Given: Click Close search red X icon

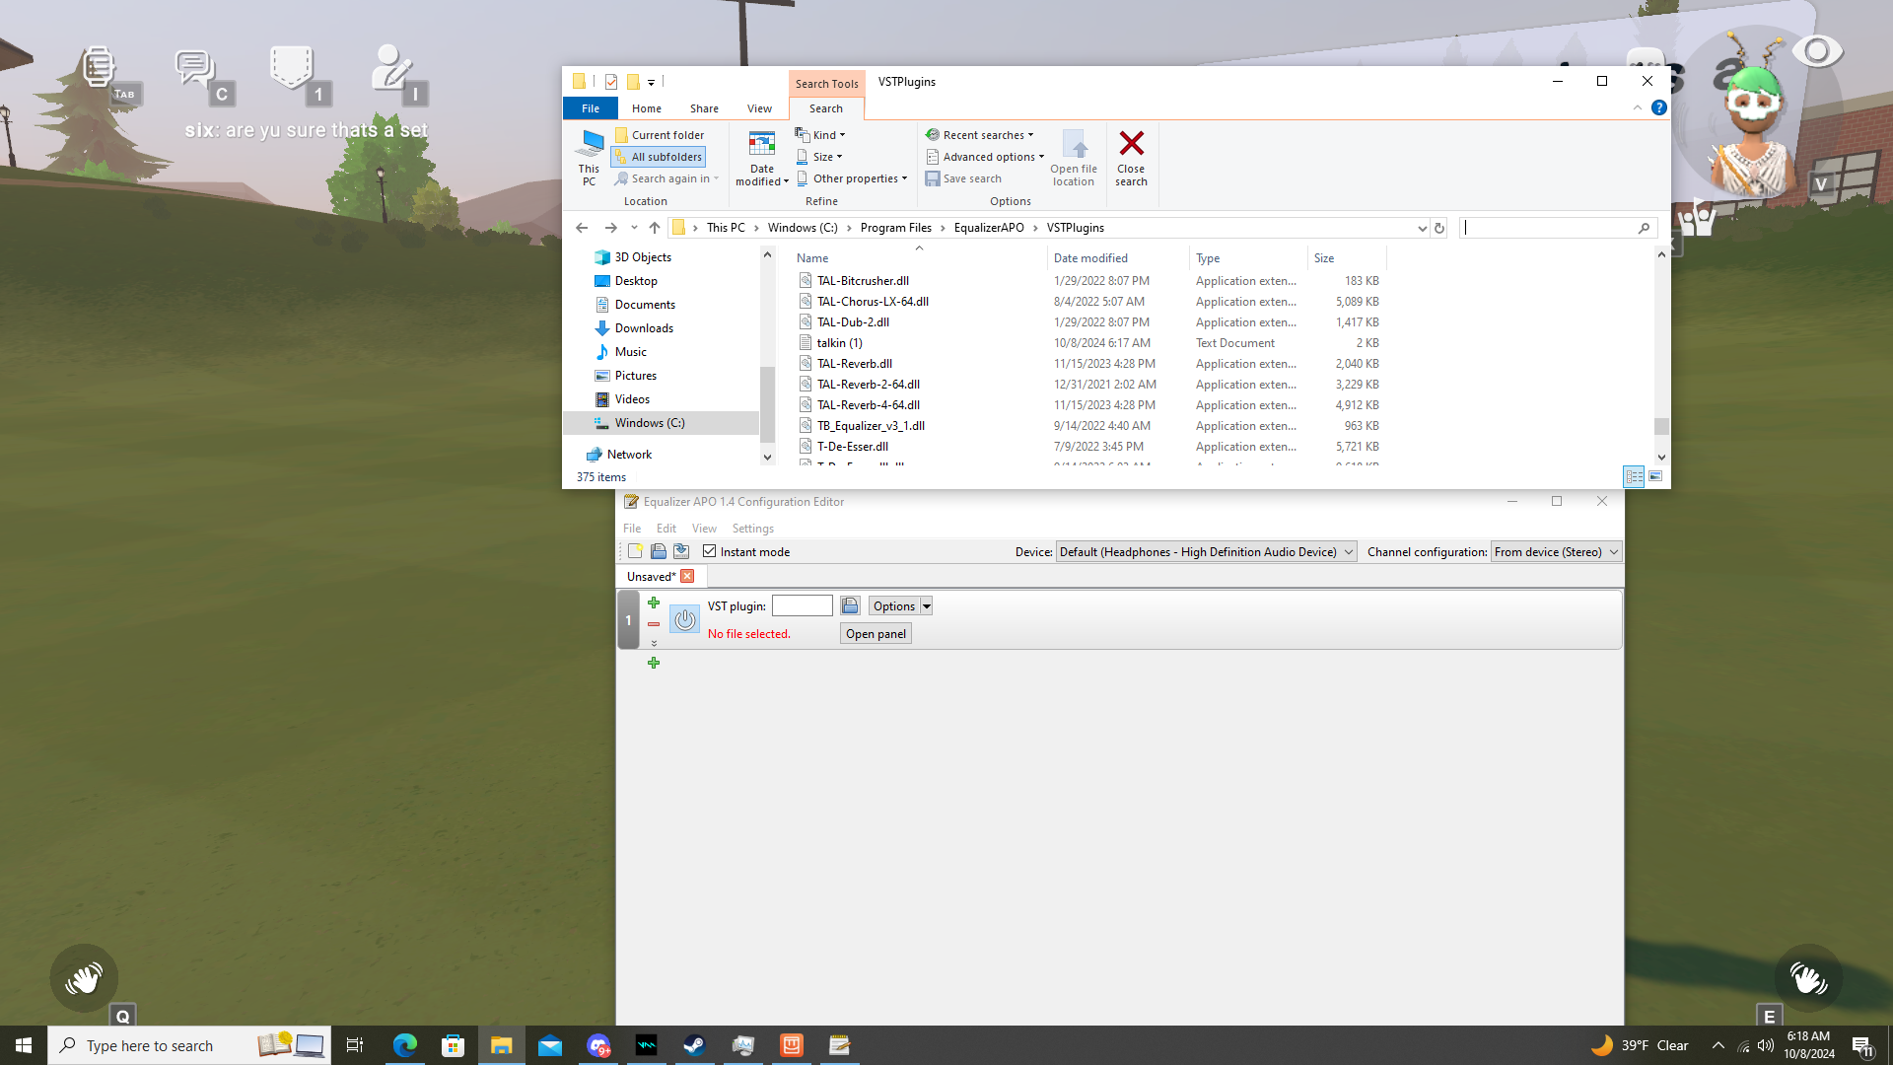Looking at the screenshot, I should point(1131,144).
